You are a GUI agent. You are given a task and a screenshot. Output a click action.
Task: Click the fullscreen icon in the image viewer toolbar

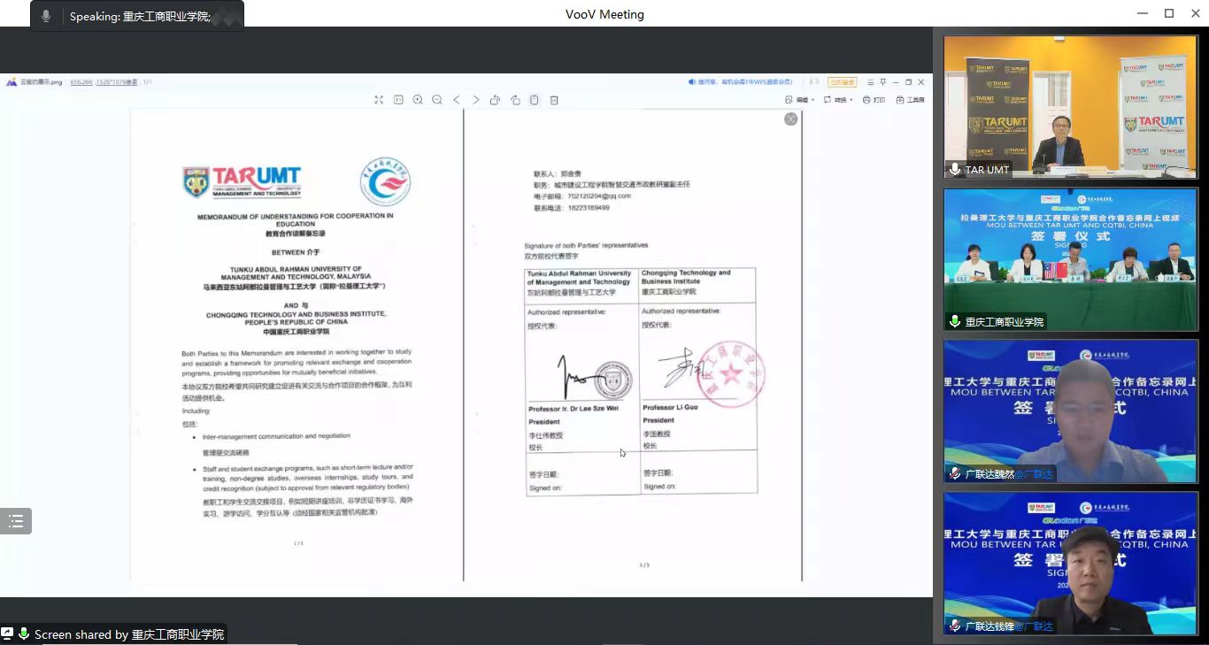pyautogui.click(x=379, y=100)
